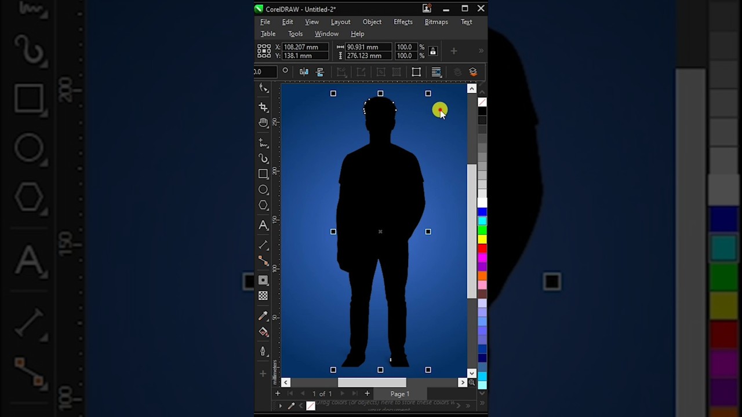Image resolution: width=742 pixels, height=417 pixels.
Task: Open the Text menu
Action: point(466,22)
